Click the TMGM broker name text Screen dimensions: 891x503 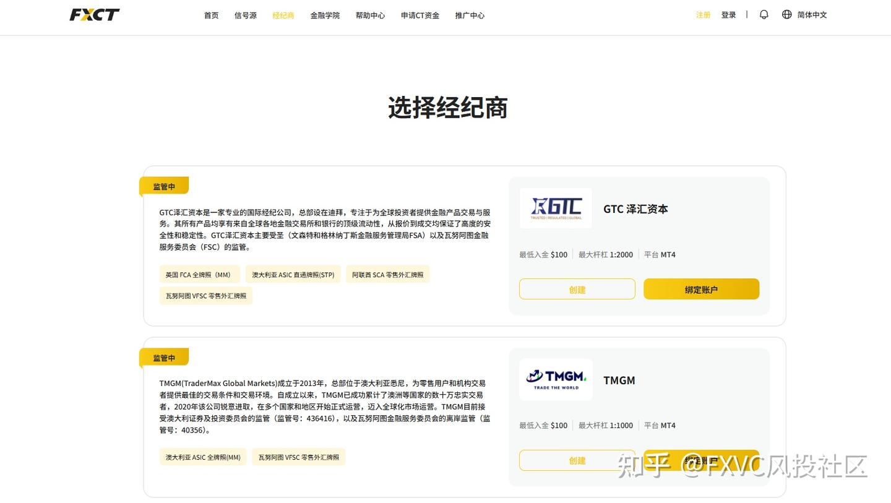619,380
